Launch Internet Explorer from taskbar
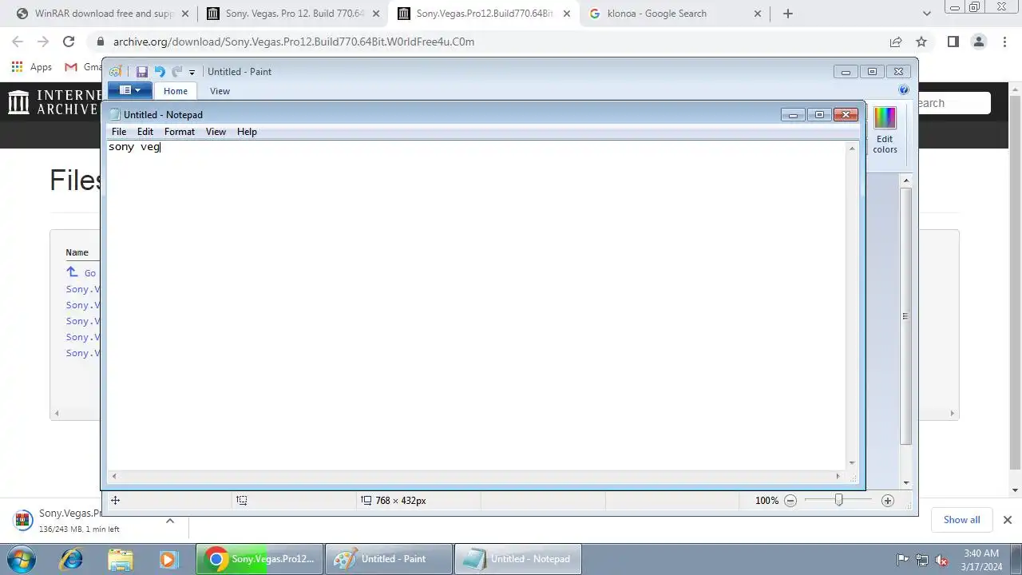 tap(71, 559)
